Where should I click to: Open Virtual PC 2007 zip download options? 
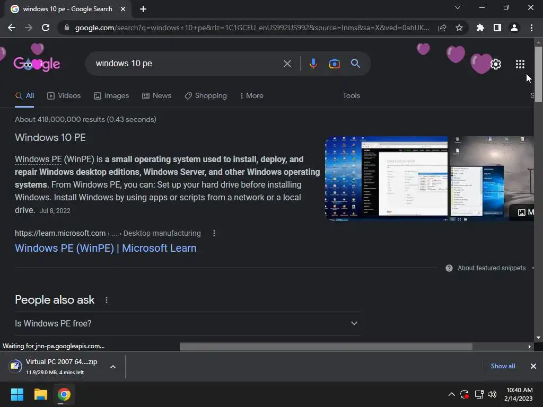(113, 367)
